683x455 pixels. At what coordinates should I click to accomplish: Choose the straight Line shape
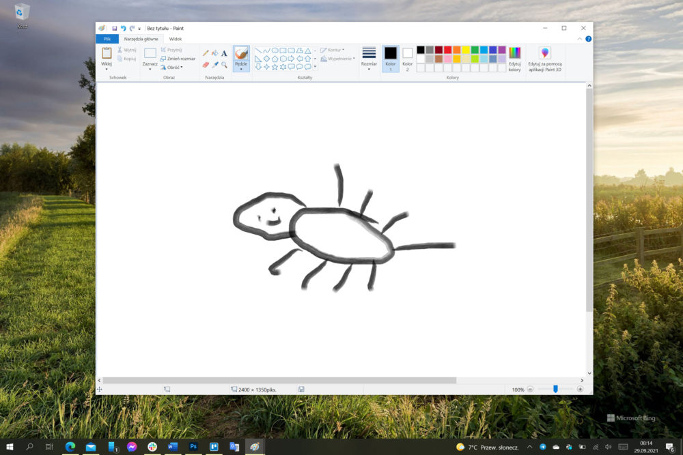(258, 50)
